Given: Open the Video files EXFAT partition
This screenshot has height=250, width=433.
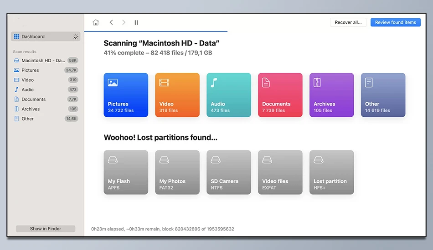Looking at the screenshot, I should tap(280, 172).
